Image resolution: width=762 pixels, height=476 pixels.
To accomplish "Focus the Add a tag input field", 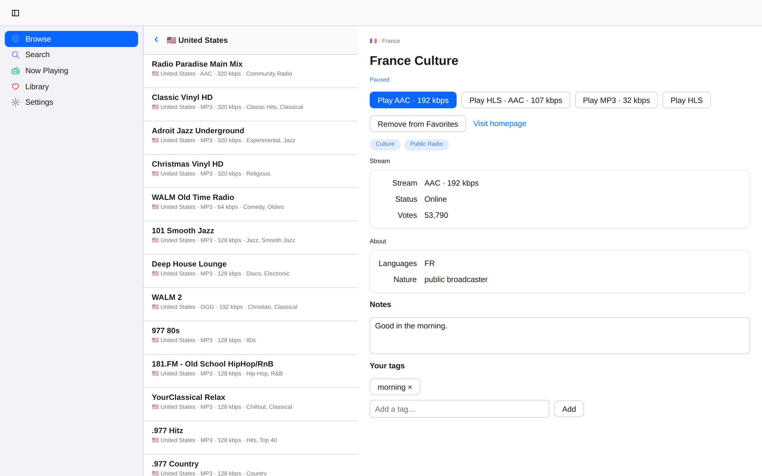I will (459, 409).
